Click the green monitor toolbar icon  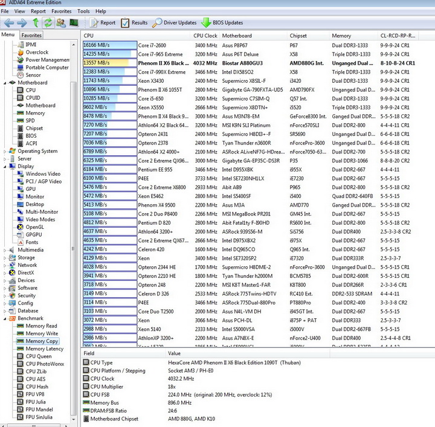coord(74,22)
